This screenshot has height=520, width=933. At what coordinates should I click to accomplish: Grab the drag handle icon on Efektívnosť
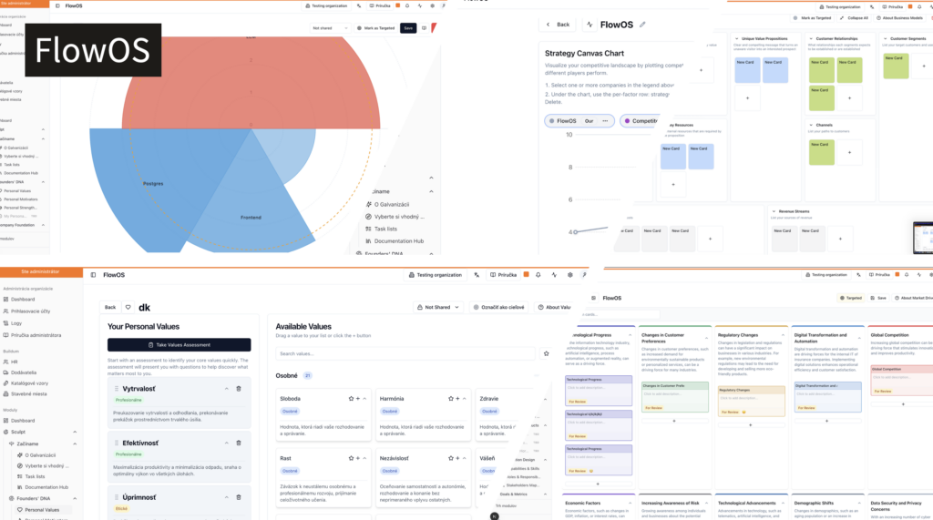(x=116, y=443)
